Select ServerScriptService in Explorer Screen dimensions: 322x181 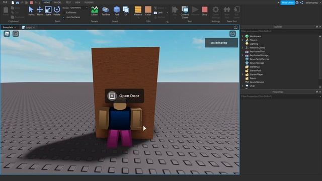pos(260,59)
